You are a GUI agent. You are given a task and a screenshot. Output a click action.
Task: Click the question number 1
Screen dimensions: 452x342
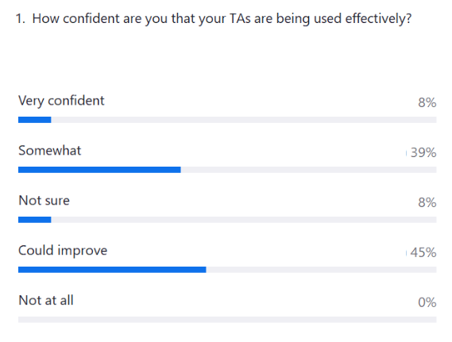tap(21, 19)
